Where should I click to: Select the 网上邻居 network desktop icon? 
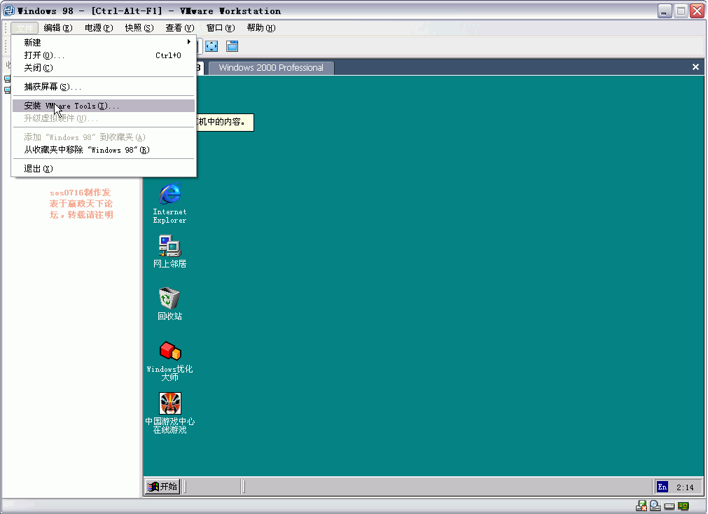point(169,251)
